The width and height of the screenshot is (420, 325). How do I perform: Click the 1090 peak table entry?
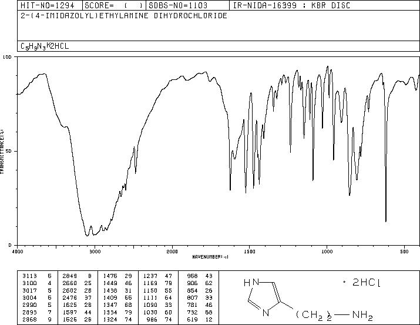[150, 305]
